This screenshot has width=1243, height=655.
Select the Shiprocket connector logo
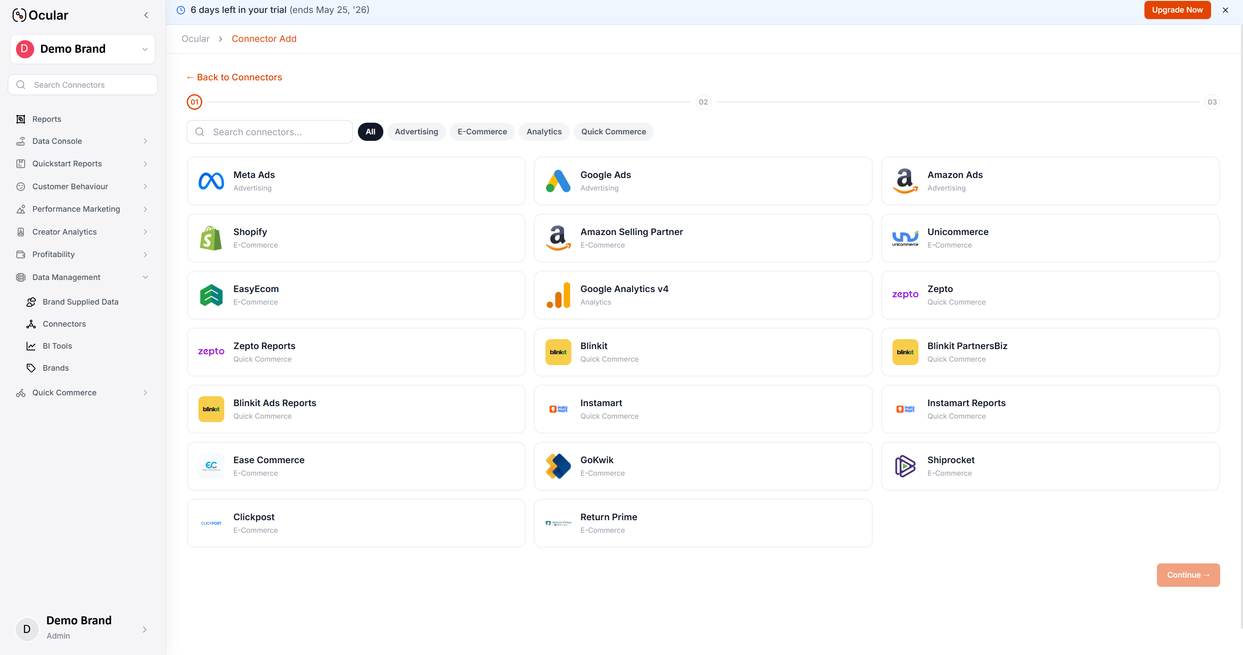tap(905, 466)
